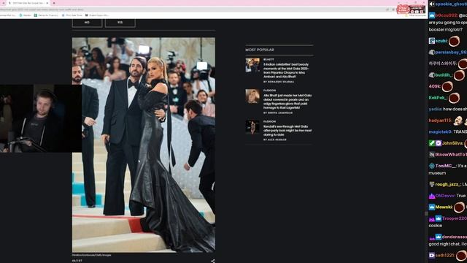The height and width of the screenshot is (263, 467).
Task: Click the badge beside IKnowWhatTo
Action: pos(432,154)
